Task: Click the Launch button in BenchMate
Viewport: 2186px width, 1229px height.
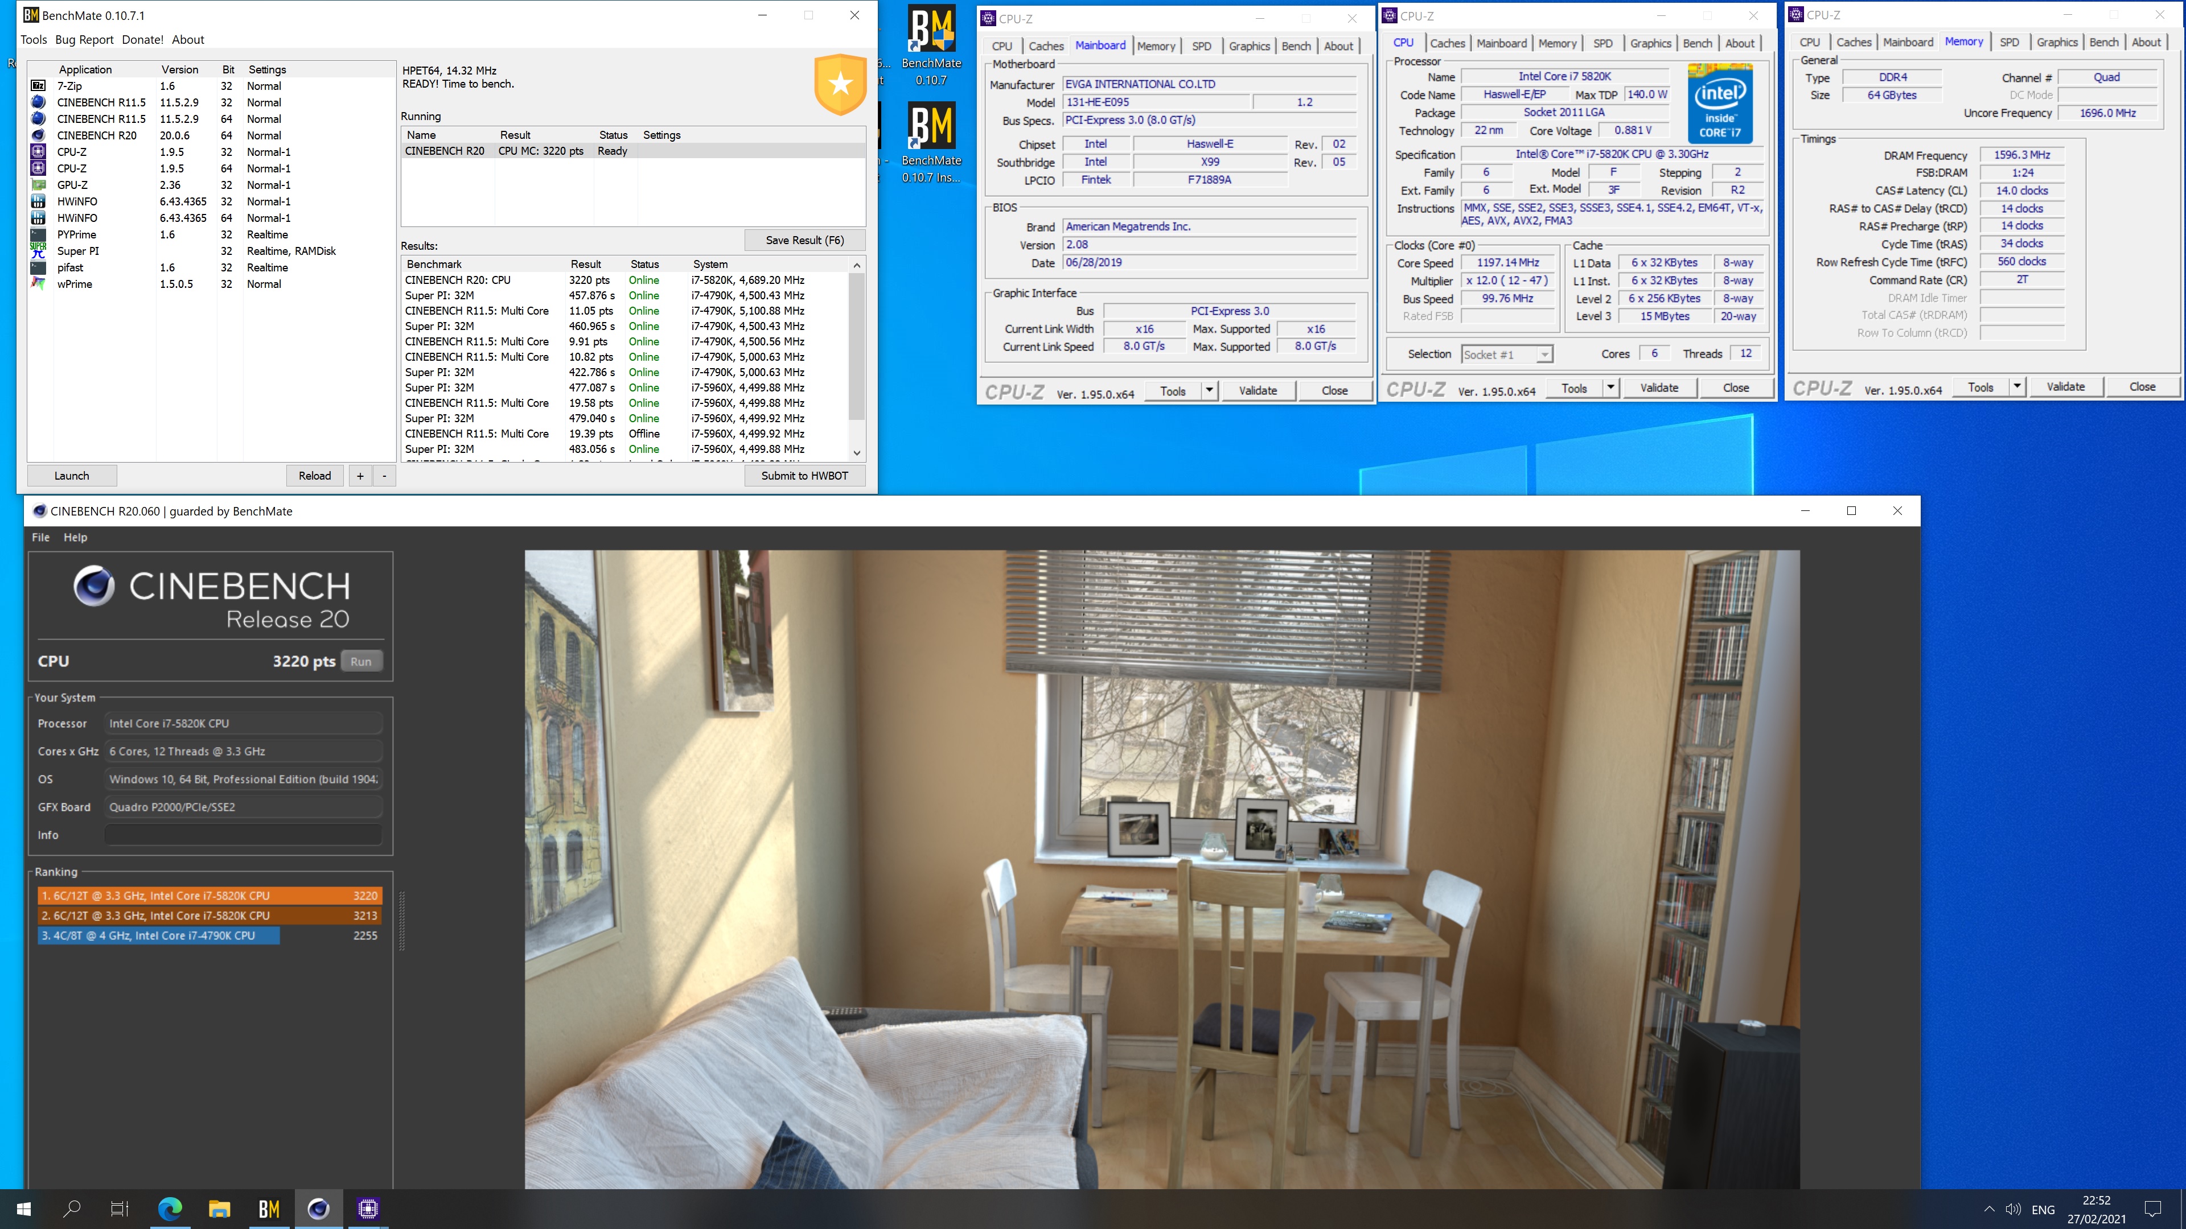Action: click(72, 476)
